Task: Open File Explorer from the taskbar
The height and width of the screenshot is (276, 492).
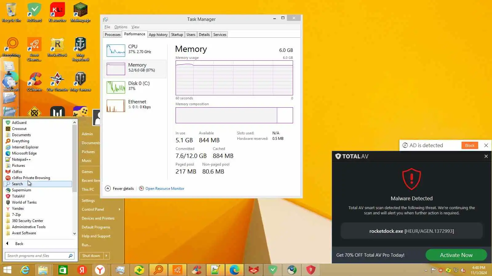Action: 43,270
